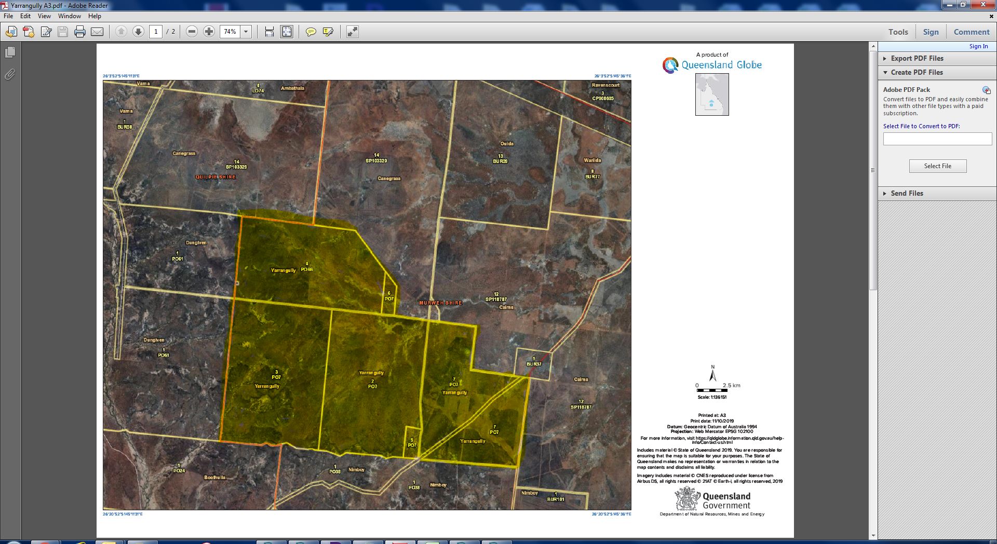Screen dimensions: 997x544
Task: Open the Attachments paperclip panel
Action: point(10,75)
